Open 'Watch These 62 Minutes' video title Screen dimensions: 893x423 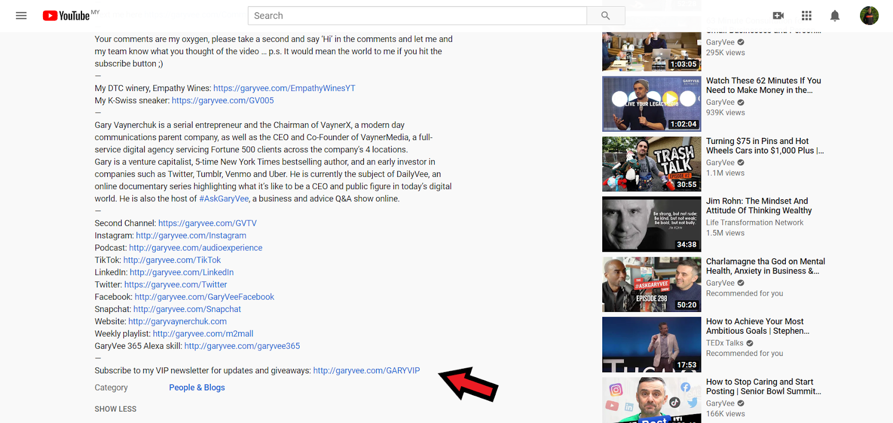[764, 85]
